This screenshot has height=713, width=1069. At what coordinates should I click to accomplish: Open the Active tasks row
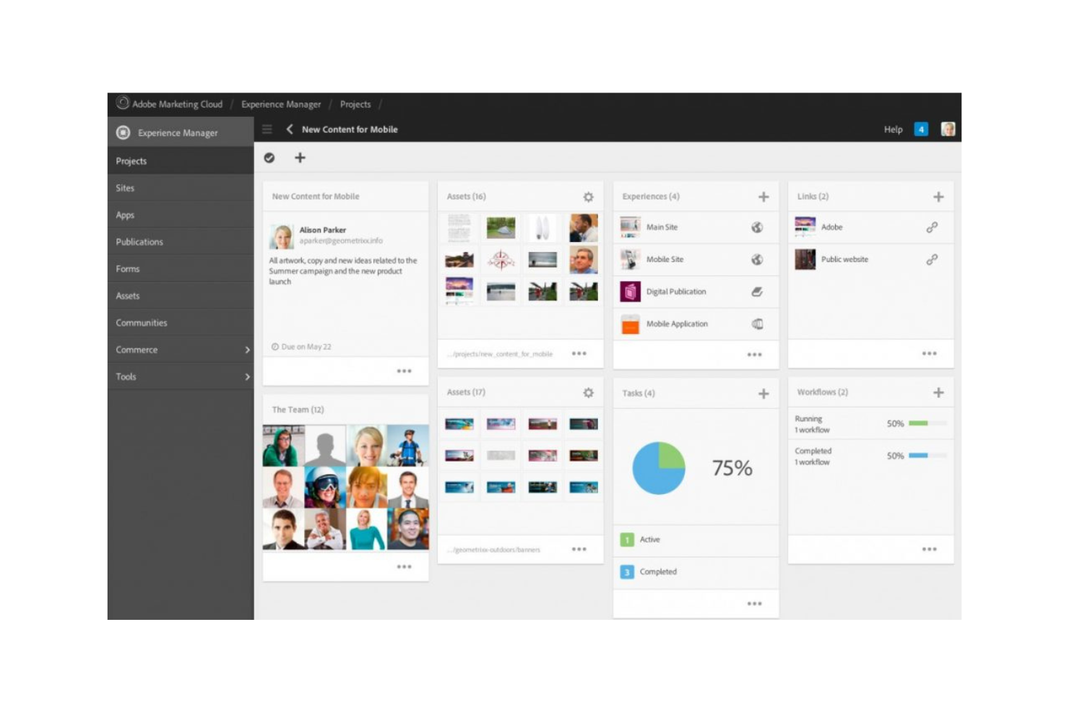pos(696,540)
